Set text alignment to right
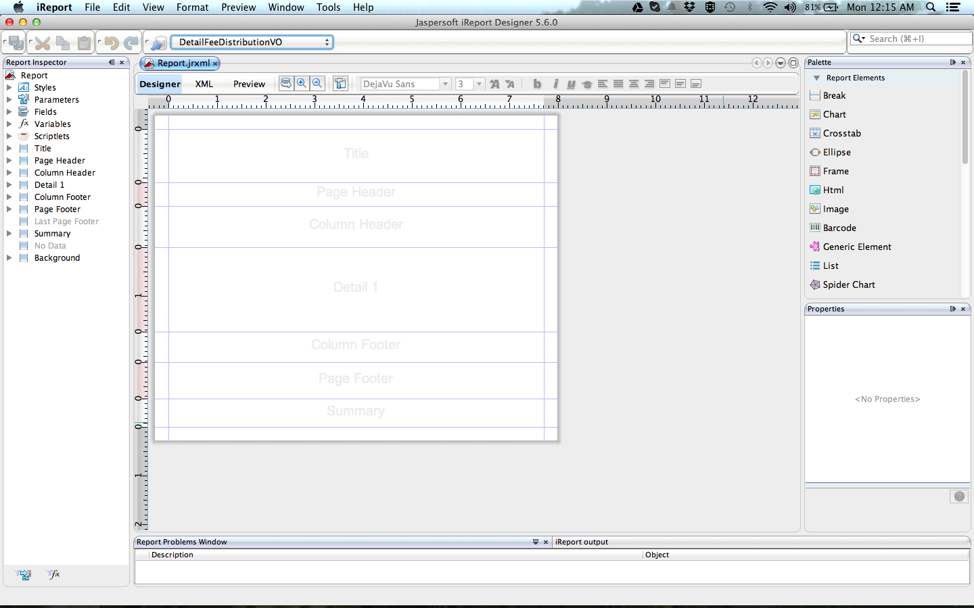This screenshot has width=974, height=608. coord(649,84)
